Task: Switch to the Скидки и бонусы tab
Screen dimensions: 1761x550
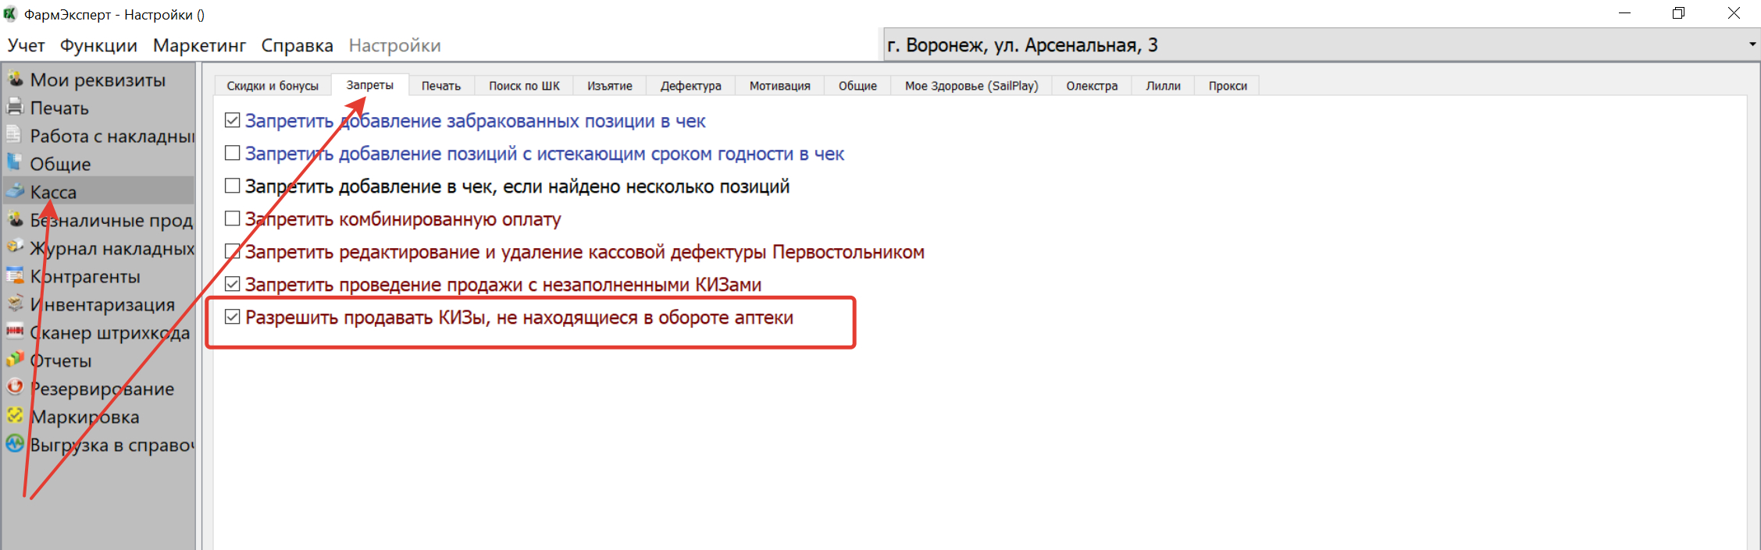Action: (x=273, y=86)
